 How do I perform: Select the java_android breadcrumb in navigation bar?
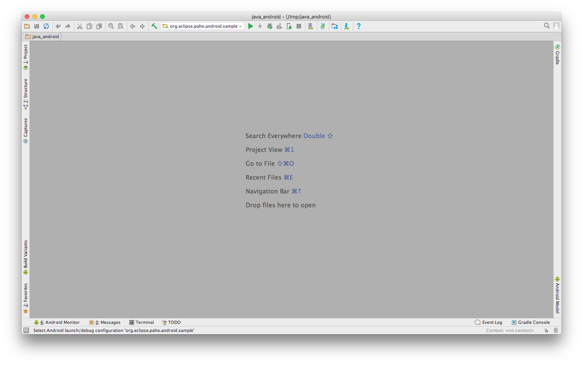(42, 37)
